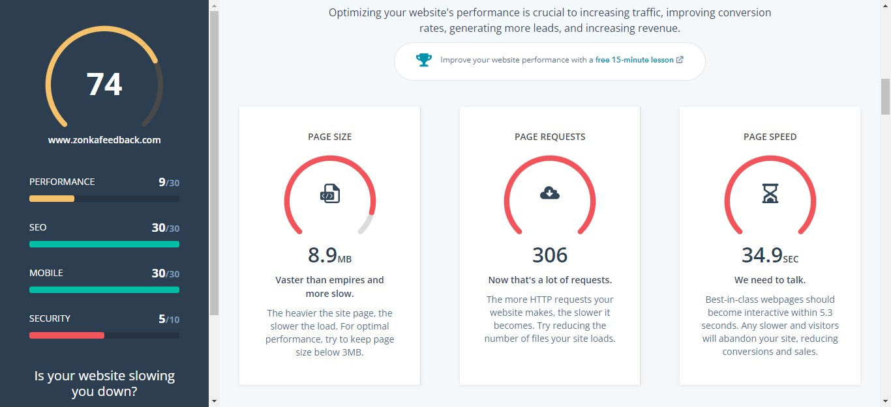Click the overall score gauge showing 74

pyautogui.click(x=104, y=77)
